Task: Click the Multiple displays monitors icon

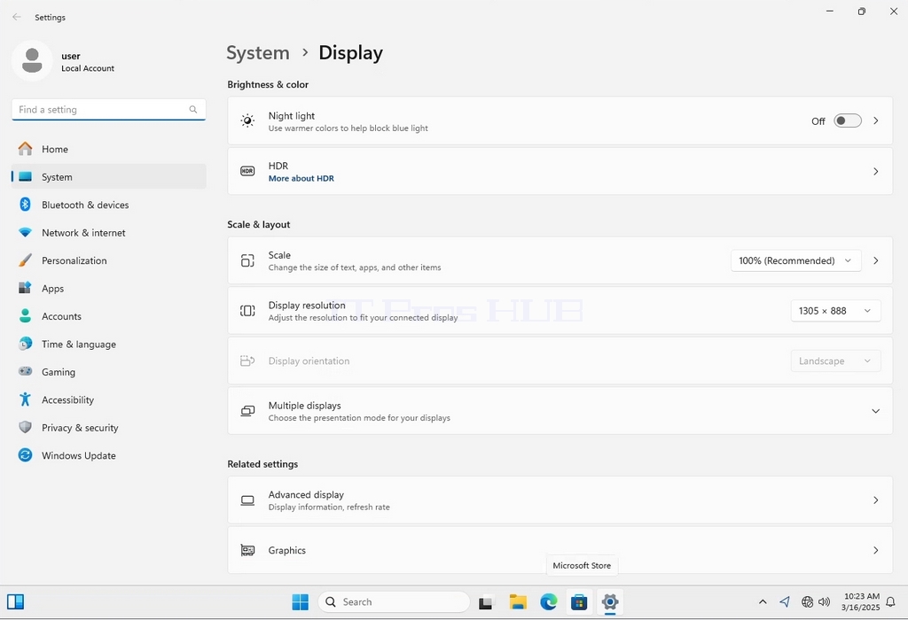Action: [247, 411]
